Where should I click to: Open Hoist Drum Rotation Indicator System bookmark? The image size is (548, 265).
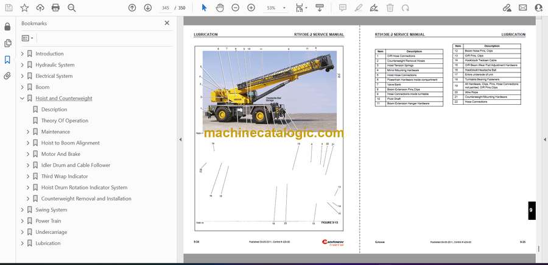click(x=84, y=188)
